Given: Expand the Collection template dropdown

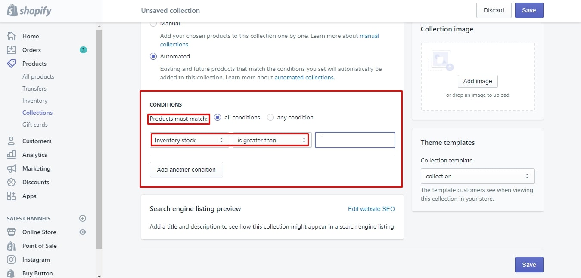Looking at the screenshot, I should click(477, 176).
